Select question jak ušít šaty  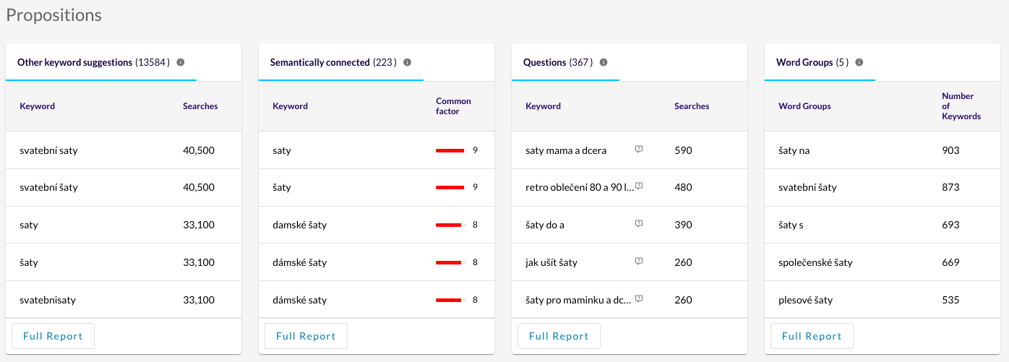pyautogui.click(x=551, y=262)
